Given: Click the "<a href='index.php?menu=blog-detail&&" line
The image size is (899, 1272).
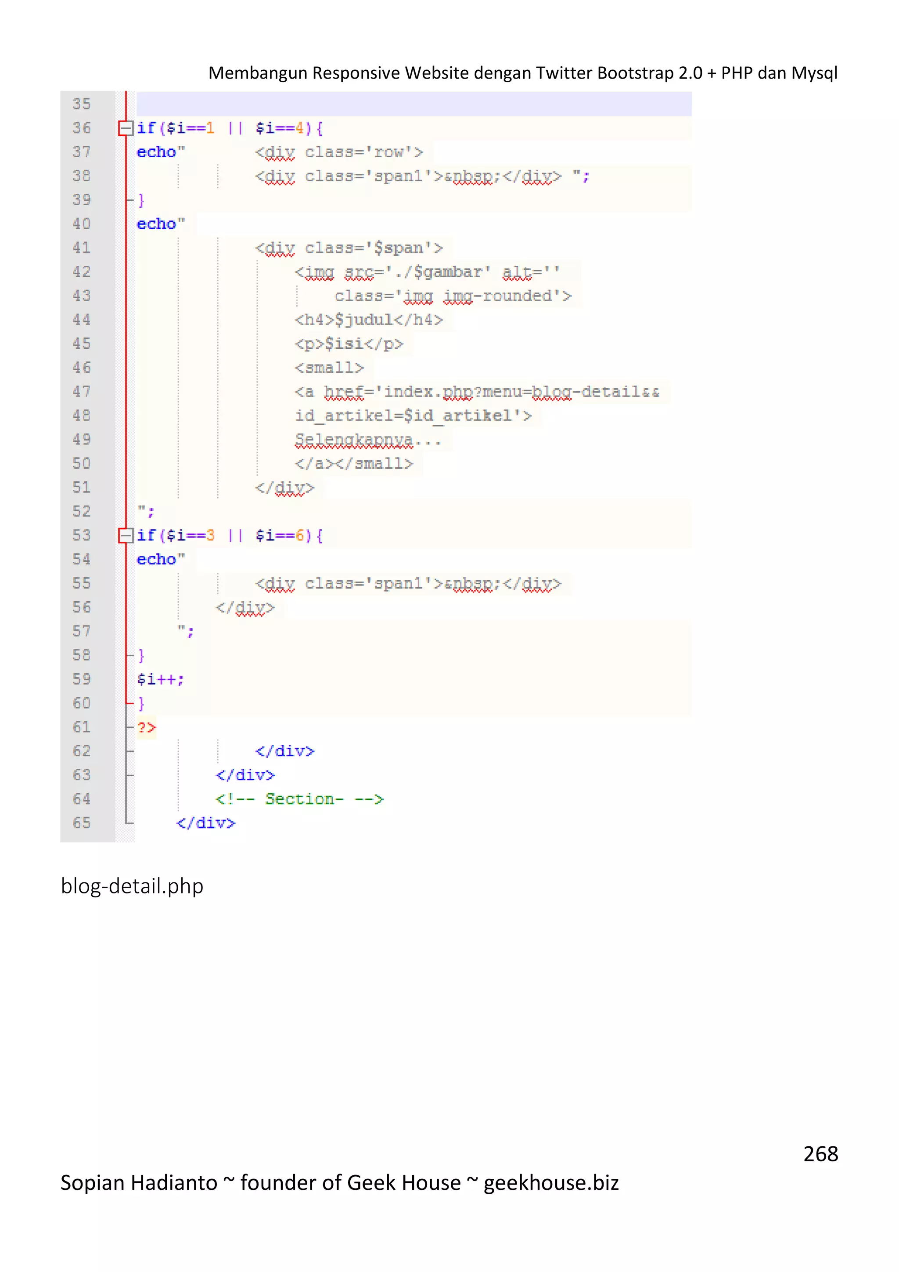Looking at the screenshot, I should click(477, 392).
